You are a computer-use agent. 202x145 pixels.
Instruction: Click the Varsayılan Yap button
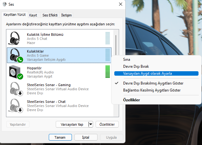[x=72, y=124]
